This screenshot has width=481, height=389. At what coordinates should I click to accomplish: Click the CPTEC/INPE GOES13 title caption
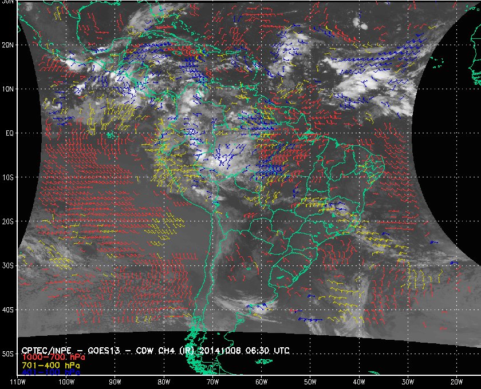[155, 350]
